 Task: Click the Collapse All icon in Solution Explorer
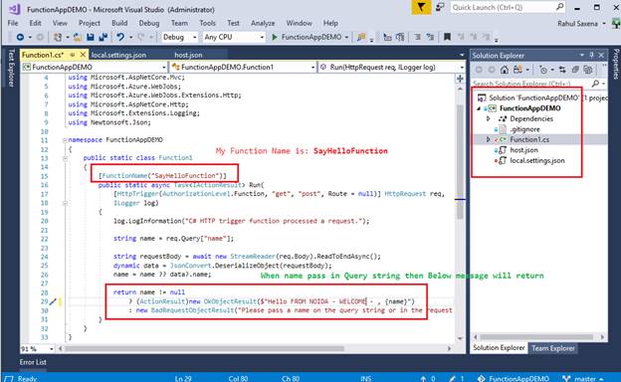tap(575, 70)
